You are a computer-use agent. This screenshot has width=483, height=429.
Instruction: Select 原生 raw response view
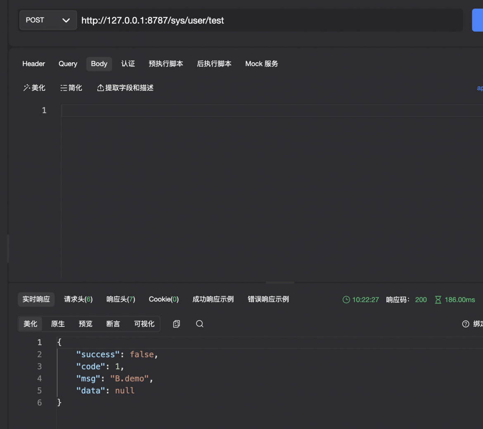[x=58, y=324]
